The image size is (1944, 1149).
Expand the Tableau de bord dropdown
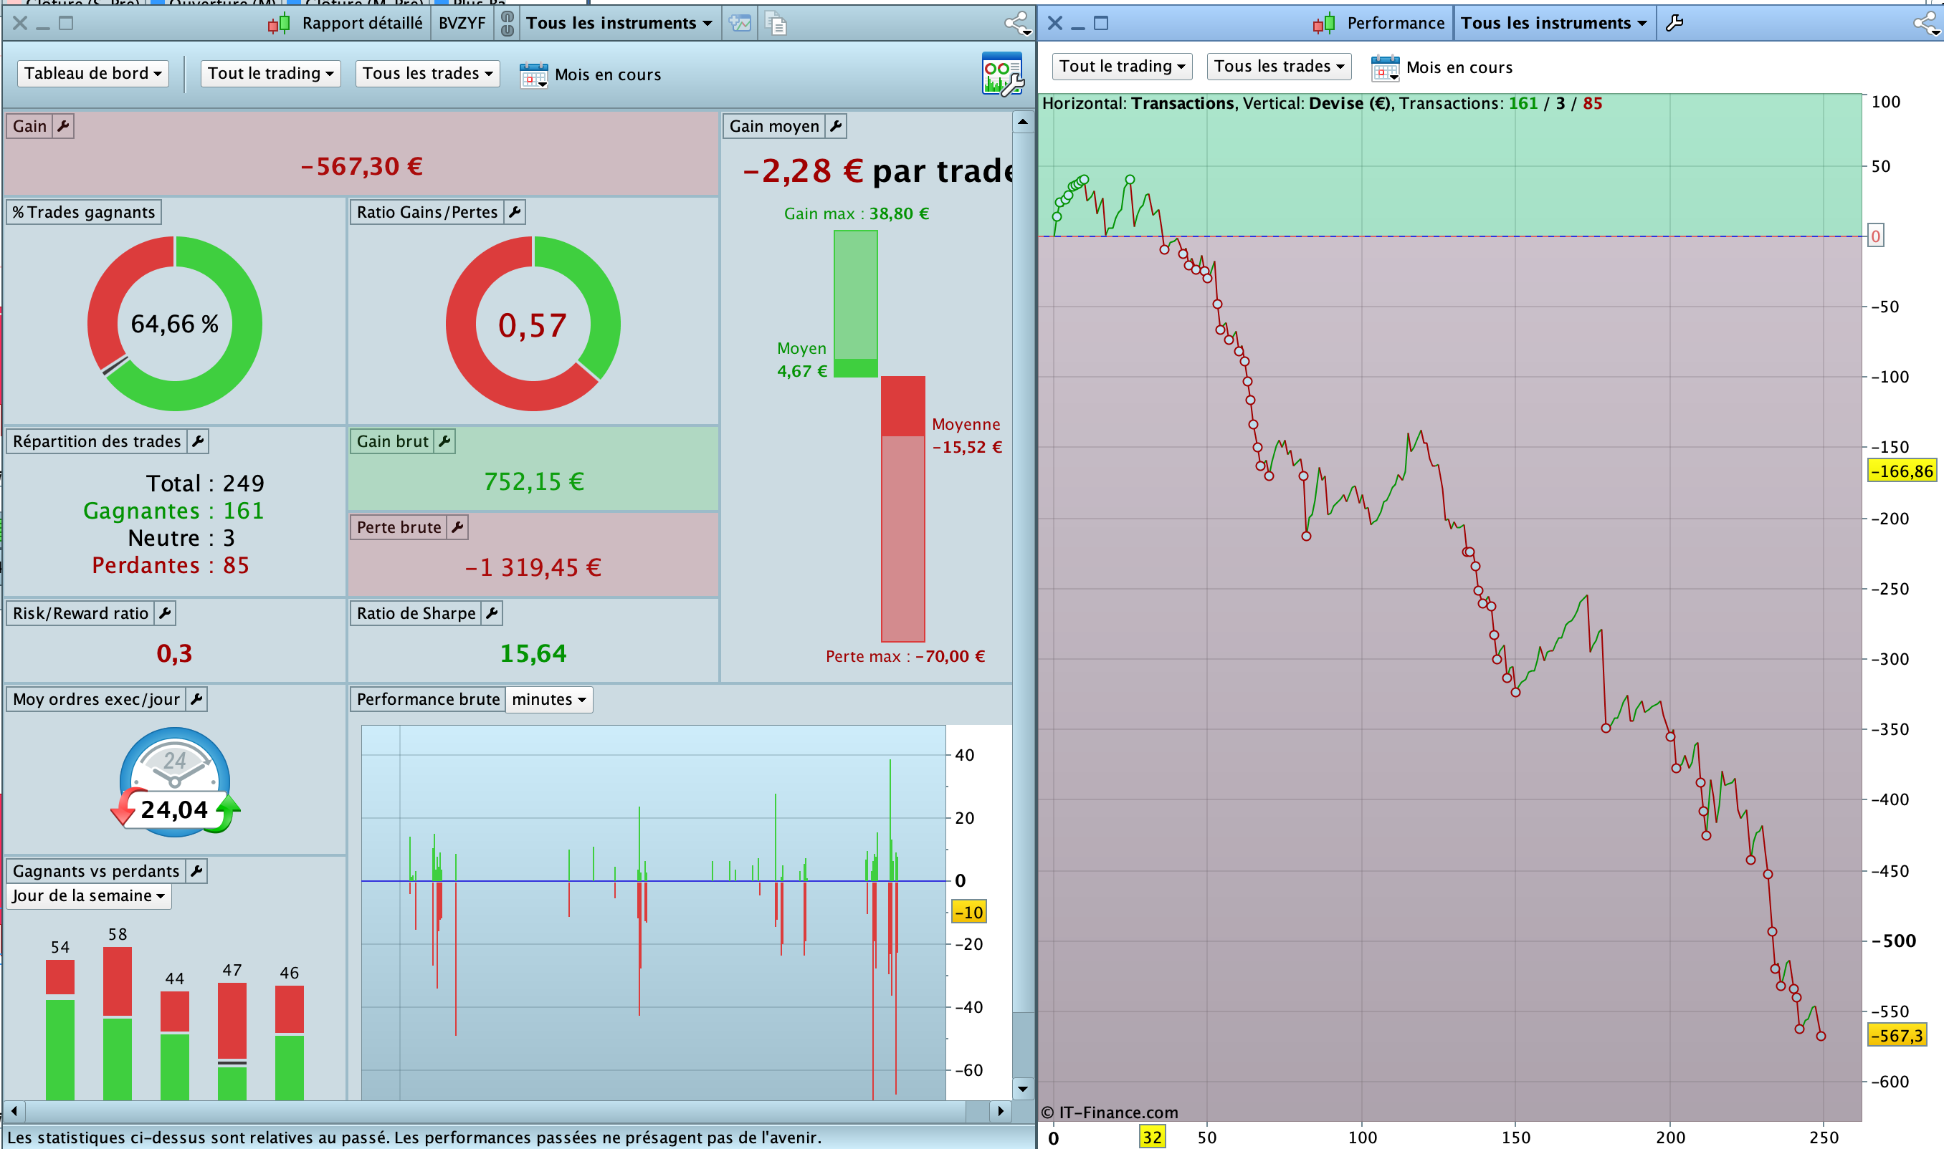[92, 74]
